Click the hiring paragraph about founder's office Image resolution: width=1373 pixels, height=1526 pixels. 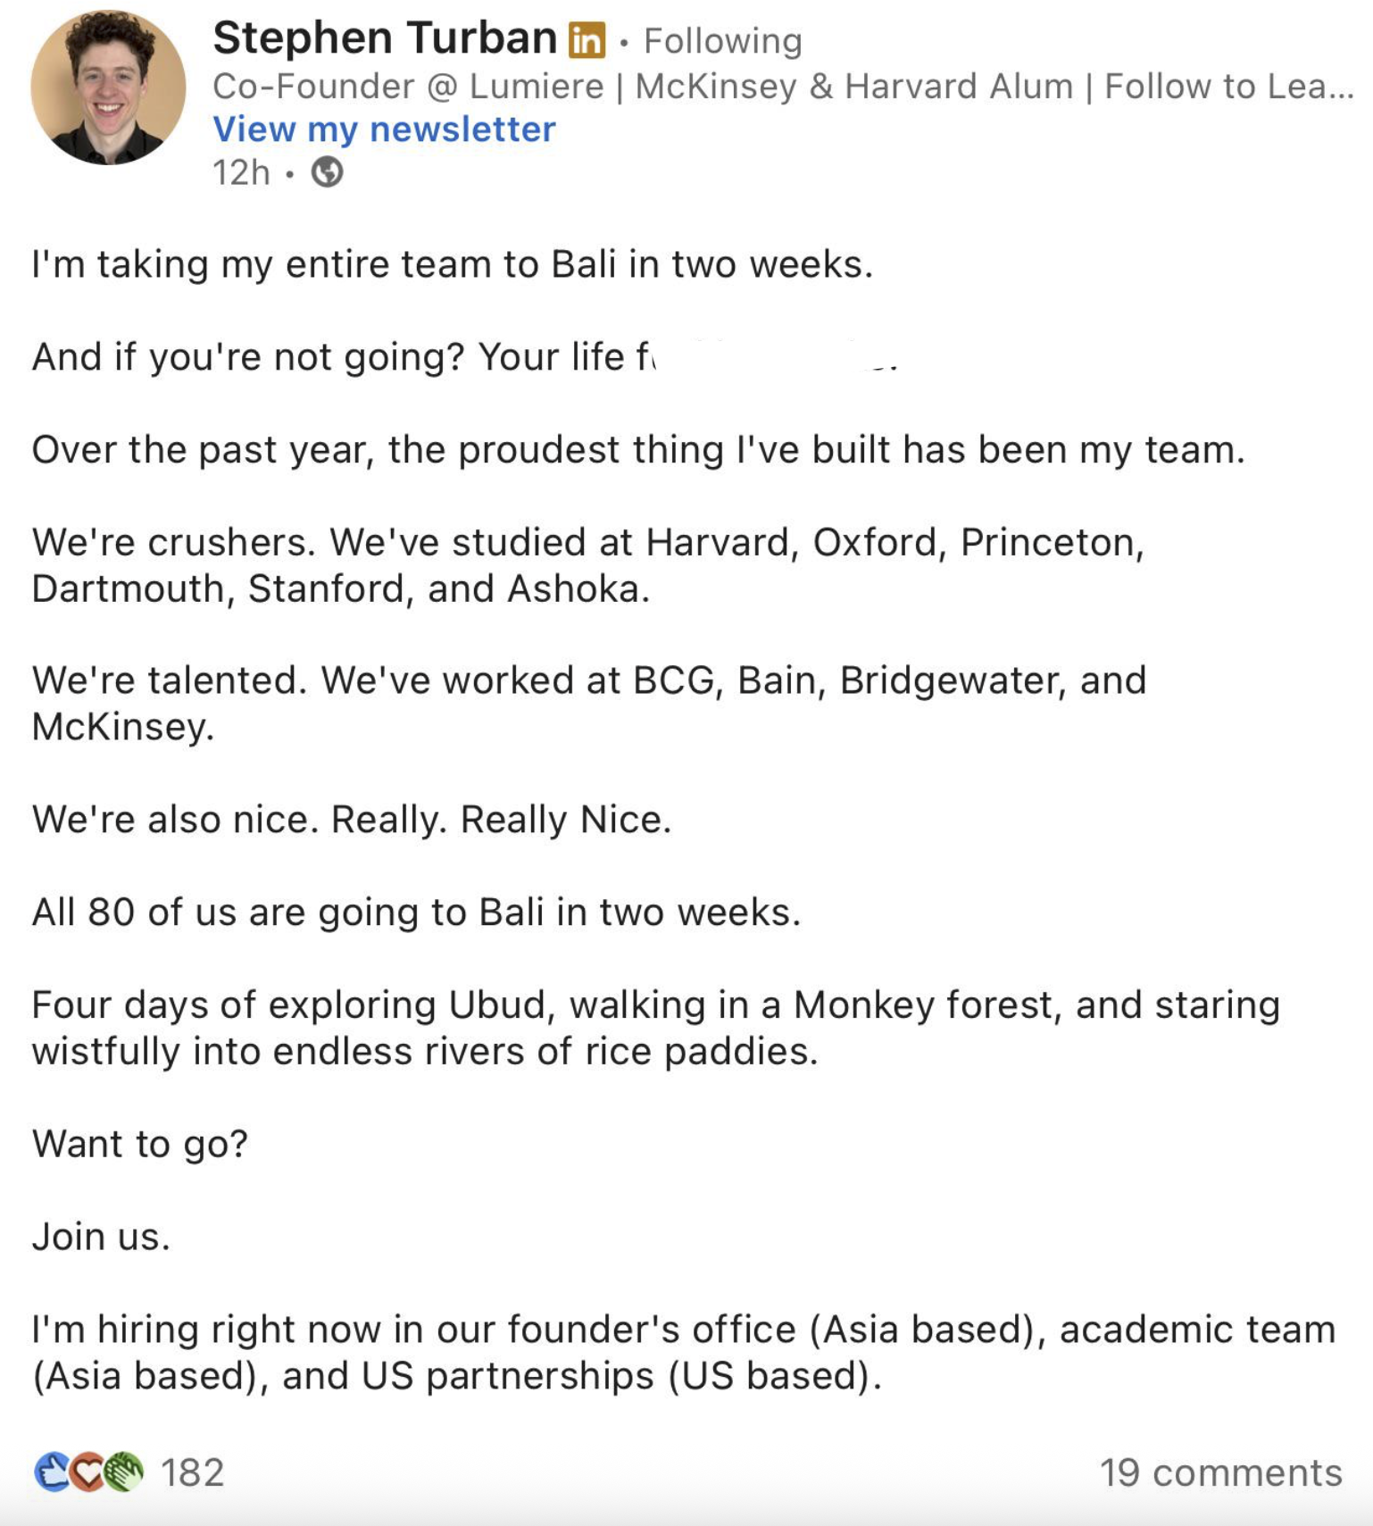point(683,1353)
